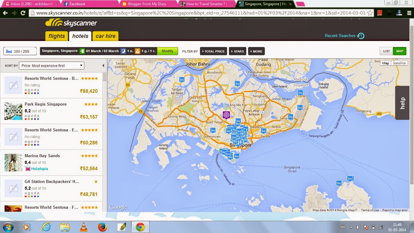Click the hotel marker near Tengah Air Base
Screen dimensions: 414x233
pos(182,80)
